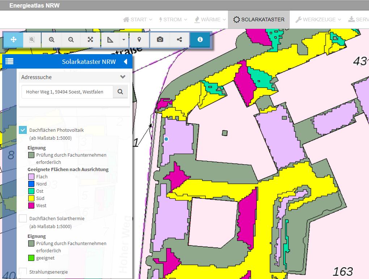Image resolution: width=369 pixels, height=279 pixels.
Task: Enable Dachflächen Solarthermie layer
Action: [x=23, y=218]
